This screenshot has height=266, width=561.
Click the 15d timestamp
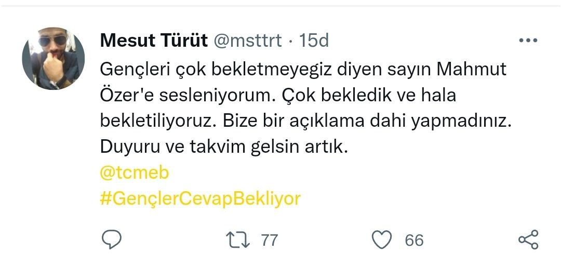(314, 41)
